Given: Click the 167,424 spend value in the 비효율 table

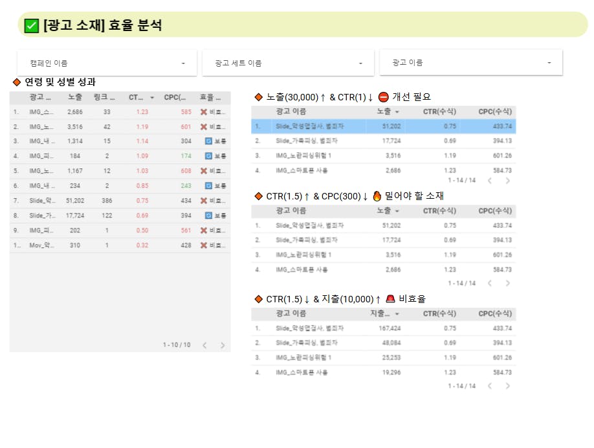Looking at the screenshot, I should (x=390, y=328).
